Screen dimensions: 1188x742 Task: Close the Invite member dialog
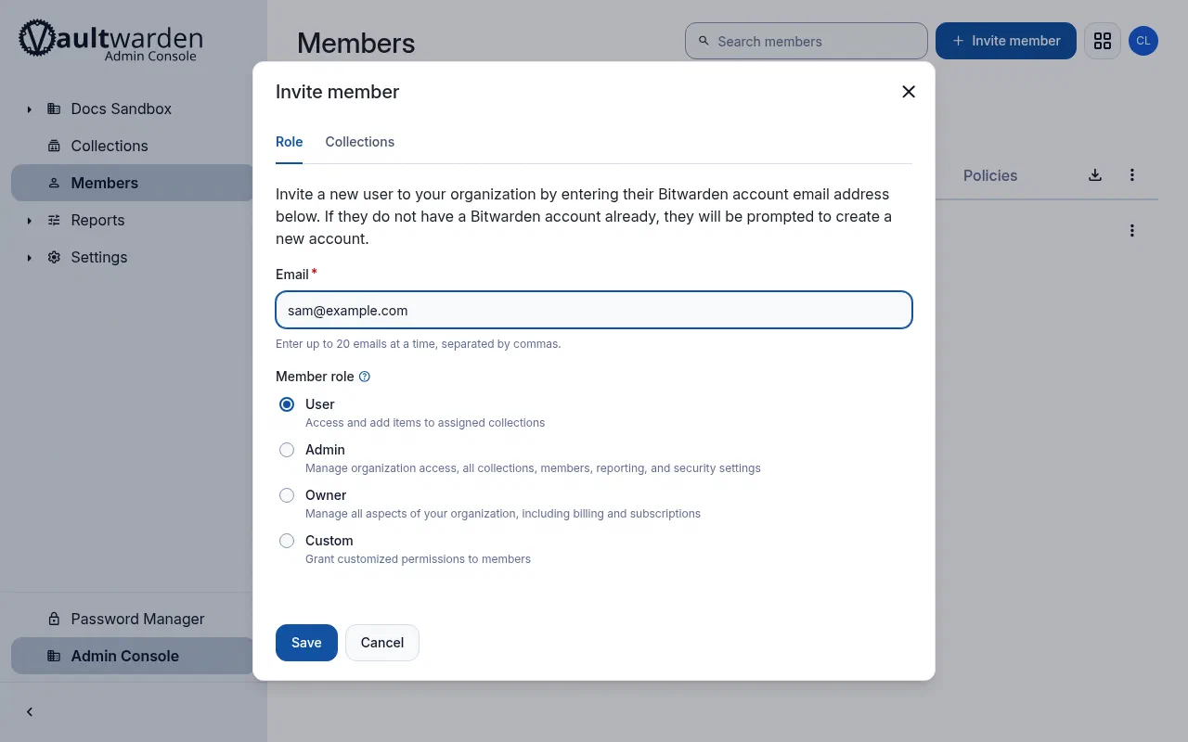(x=909, y=92)
